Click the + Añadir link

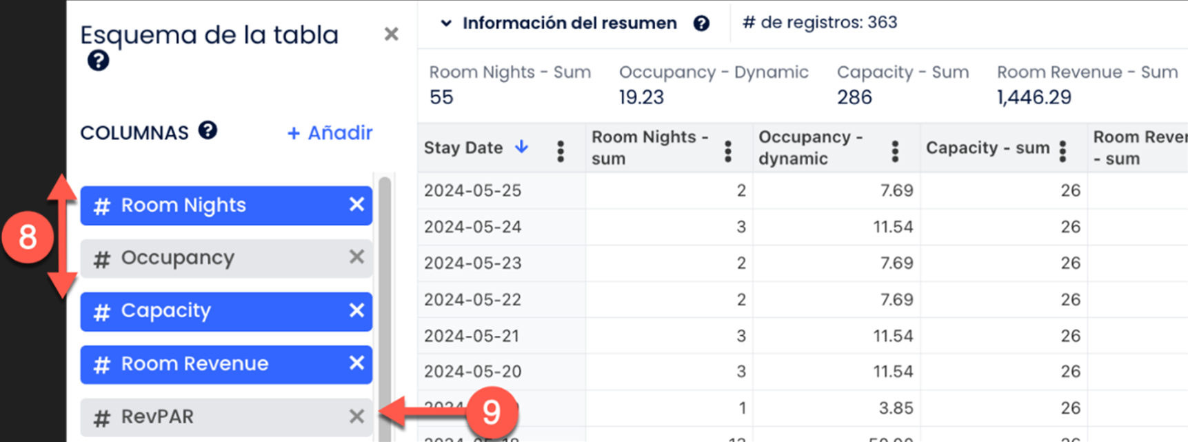tap(330, 132)
